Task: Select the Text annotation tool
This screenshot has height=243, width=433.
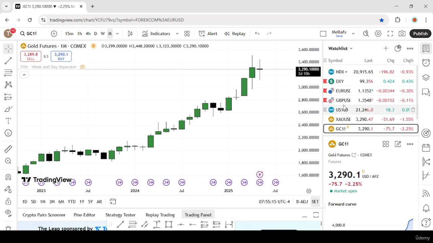Action: tap(8, 121)
